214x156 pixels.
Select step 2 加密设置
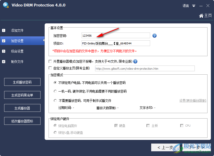click(22, 41)
